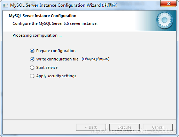Click 'Configure the MySQL Server 5.5' subtitle
This screenshot has height=137, width=179.
click(55, 23)
